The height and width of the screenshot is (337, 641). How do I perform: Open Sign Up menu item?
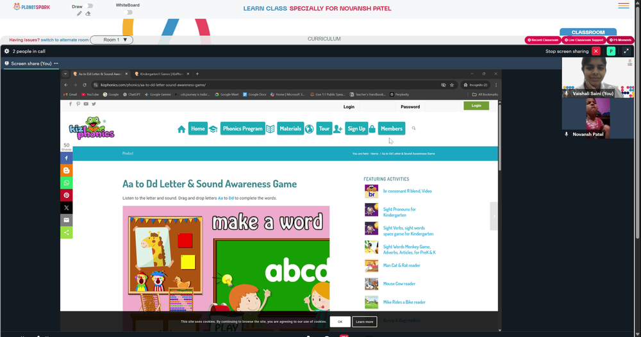[x=356, y=129]
